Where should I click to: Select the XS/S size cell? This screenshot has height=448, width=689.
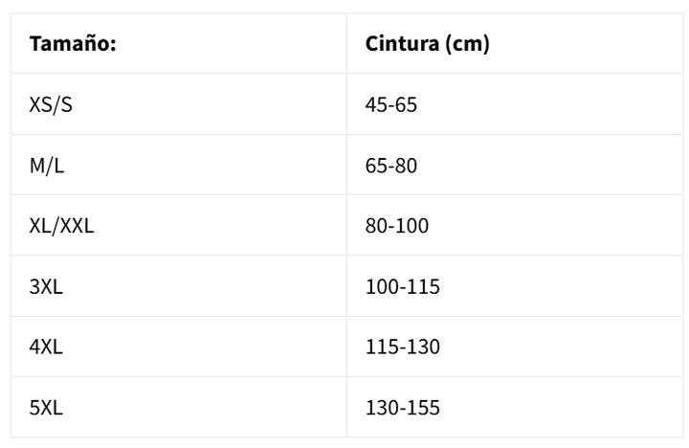point(51,104)
